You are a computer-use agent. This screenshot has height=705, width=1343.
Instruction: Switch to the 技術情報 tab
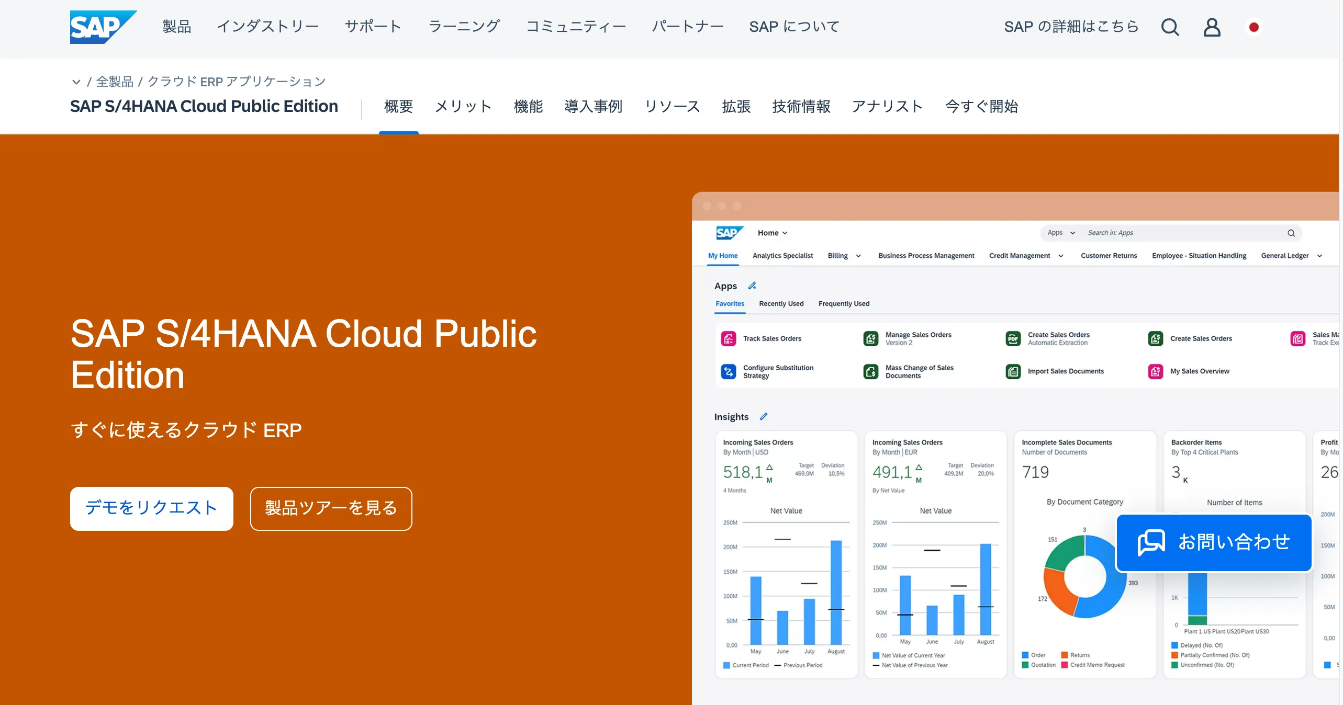pos(801,107)
